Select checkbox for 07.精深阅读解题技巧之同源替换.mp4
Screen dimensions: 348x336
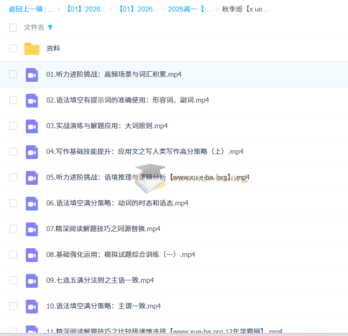tap(13, 229)
